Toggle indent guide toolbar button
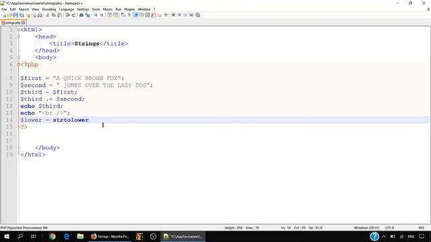Image resolution: width=431 pixels, height=242 pixels. click(135, 15)
